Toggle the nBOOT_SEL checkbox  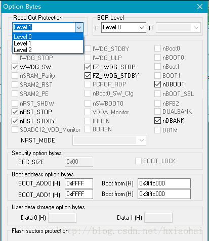[157, 94]
